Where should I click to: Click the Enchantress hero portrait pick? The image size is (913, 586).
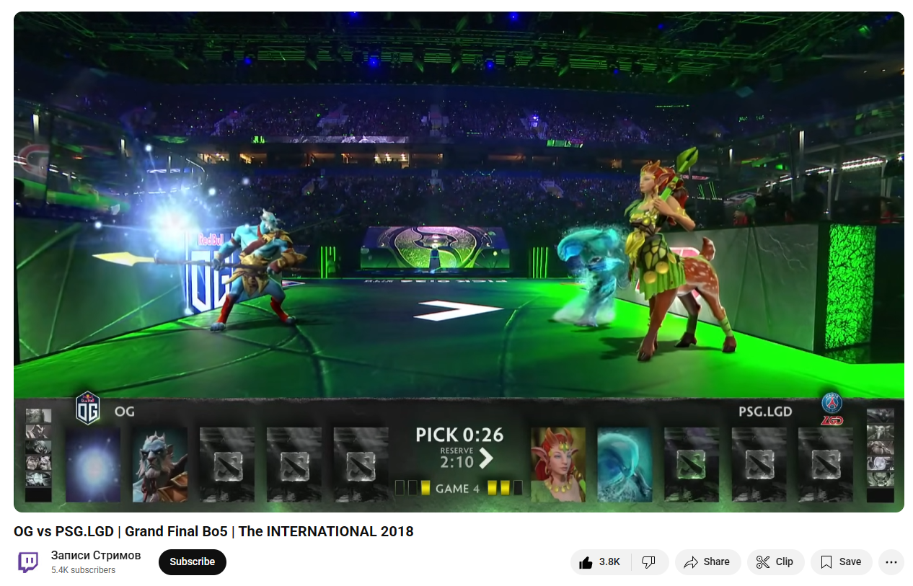[x=558, y=465]
